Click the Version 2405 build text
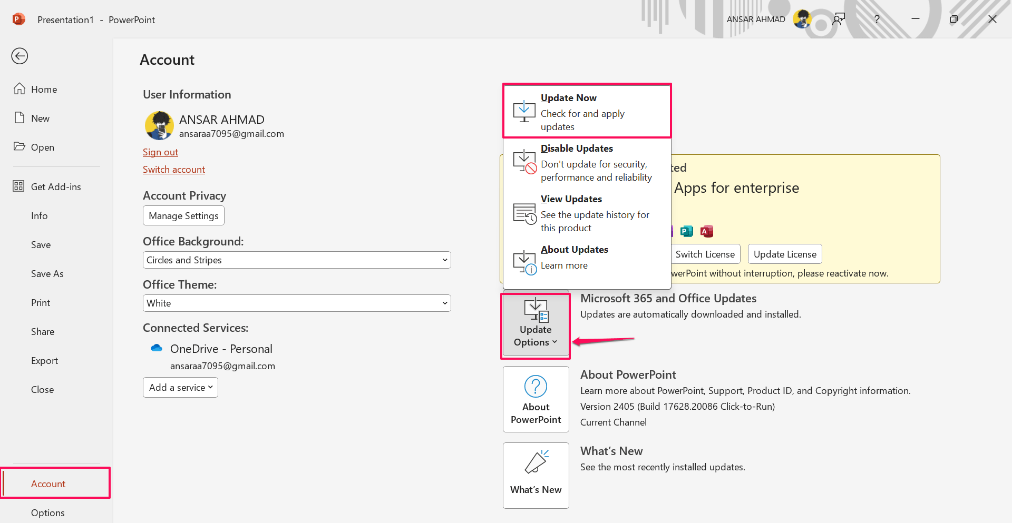Image resolution: width=1012 pixels, height=523 pixels. pyautogui.click(x=677, y=406)
